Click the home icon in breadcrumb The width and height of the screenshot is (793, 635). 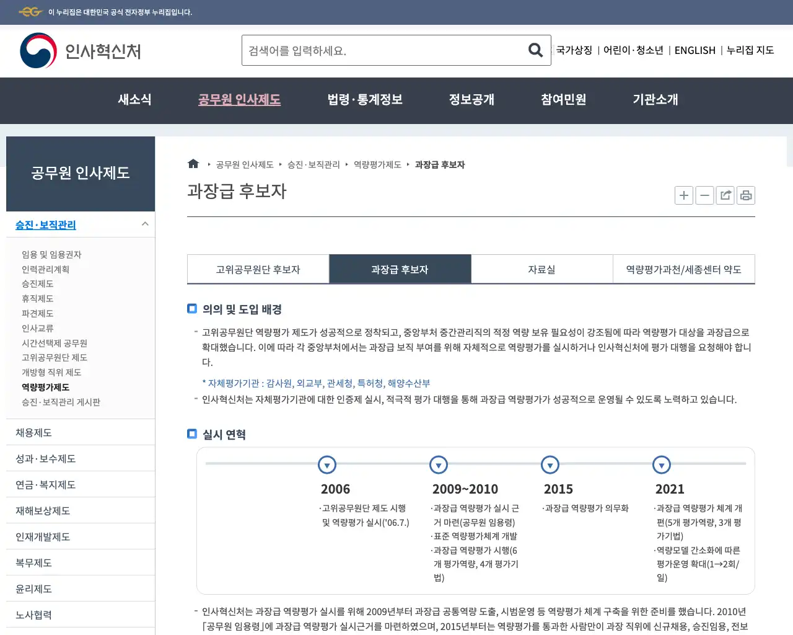tap(193, 164)
